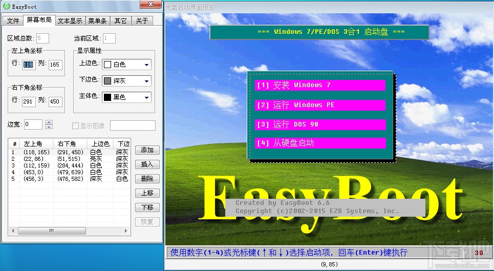Select [1] 安装 Windows 7 in preview

tap(320, 85)
